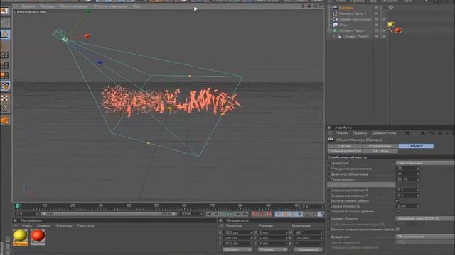Open the Глубина резкости tab
The height and width of the screenshot is (255, 455).
345,151
